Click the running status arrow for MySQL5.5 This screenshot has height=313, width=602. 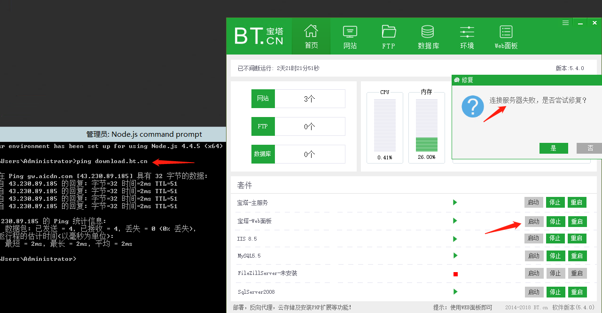click(455, 256)
